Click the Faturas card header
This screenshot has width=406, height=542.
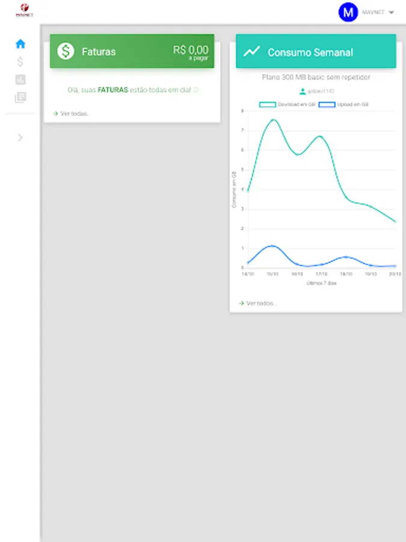tap(132, 51)
